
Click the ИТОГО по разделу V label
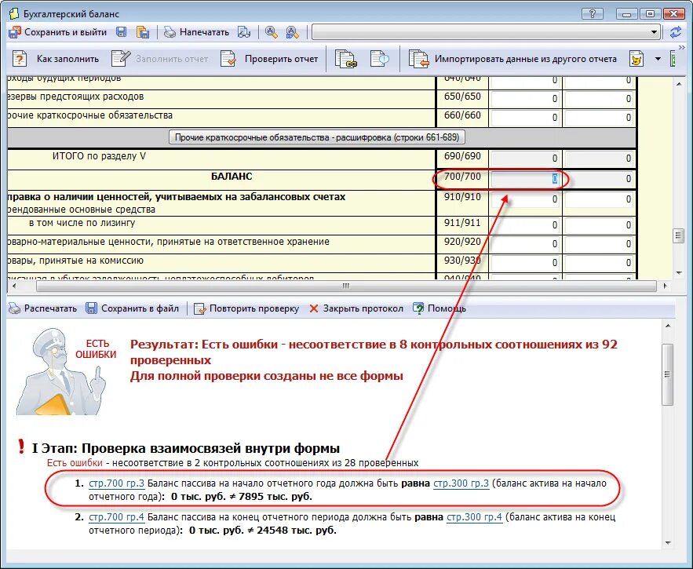pyautogui.click(x=99, y=156)
